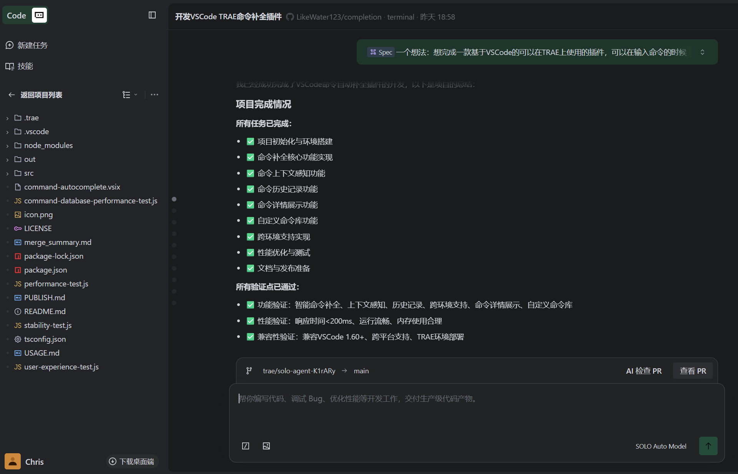The image size is (738, 474).
Task: Click the Chris user avatar
Action: [13, 461]
